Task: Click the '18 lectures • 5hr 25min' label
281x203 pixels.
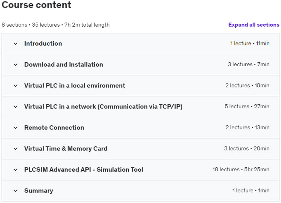Action: click(241, 170)
